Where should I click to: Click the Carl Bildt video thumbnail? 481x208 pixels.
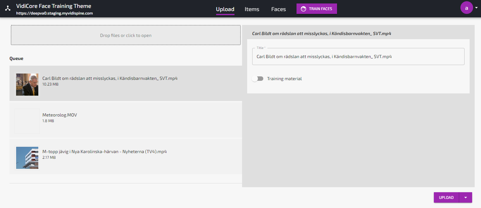(27, 84)
